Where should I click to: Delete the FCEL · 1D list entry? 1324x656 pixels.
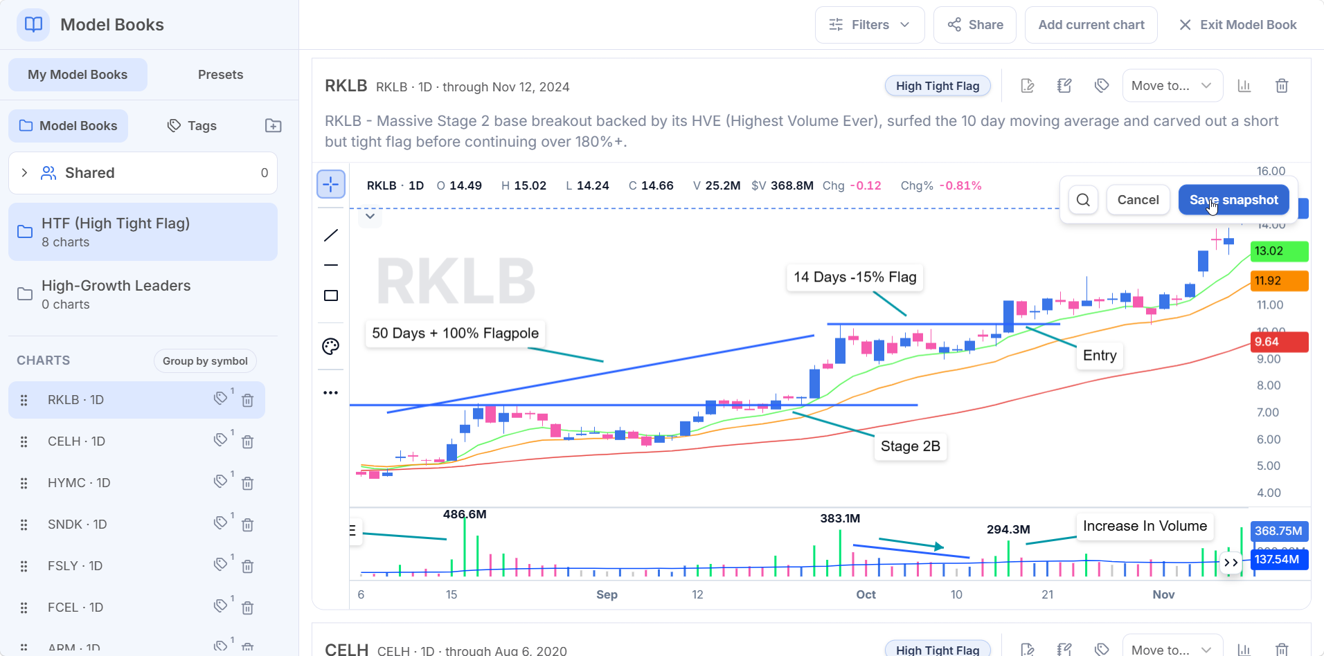(247, 608)
